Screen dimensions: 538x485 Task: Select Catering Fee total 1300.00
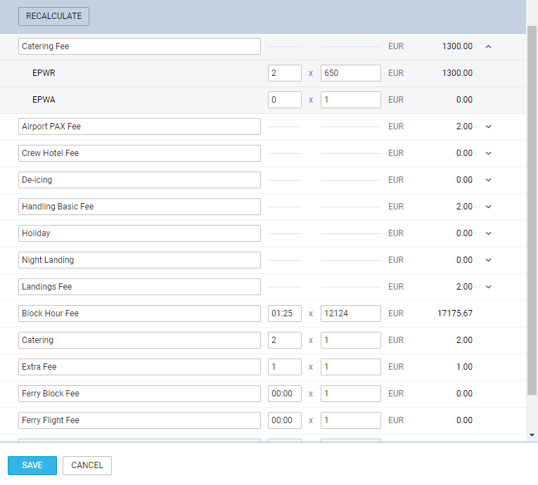(457, 46)
